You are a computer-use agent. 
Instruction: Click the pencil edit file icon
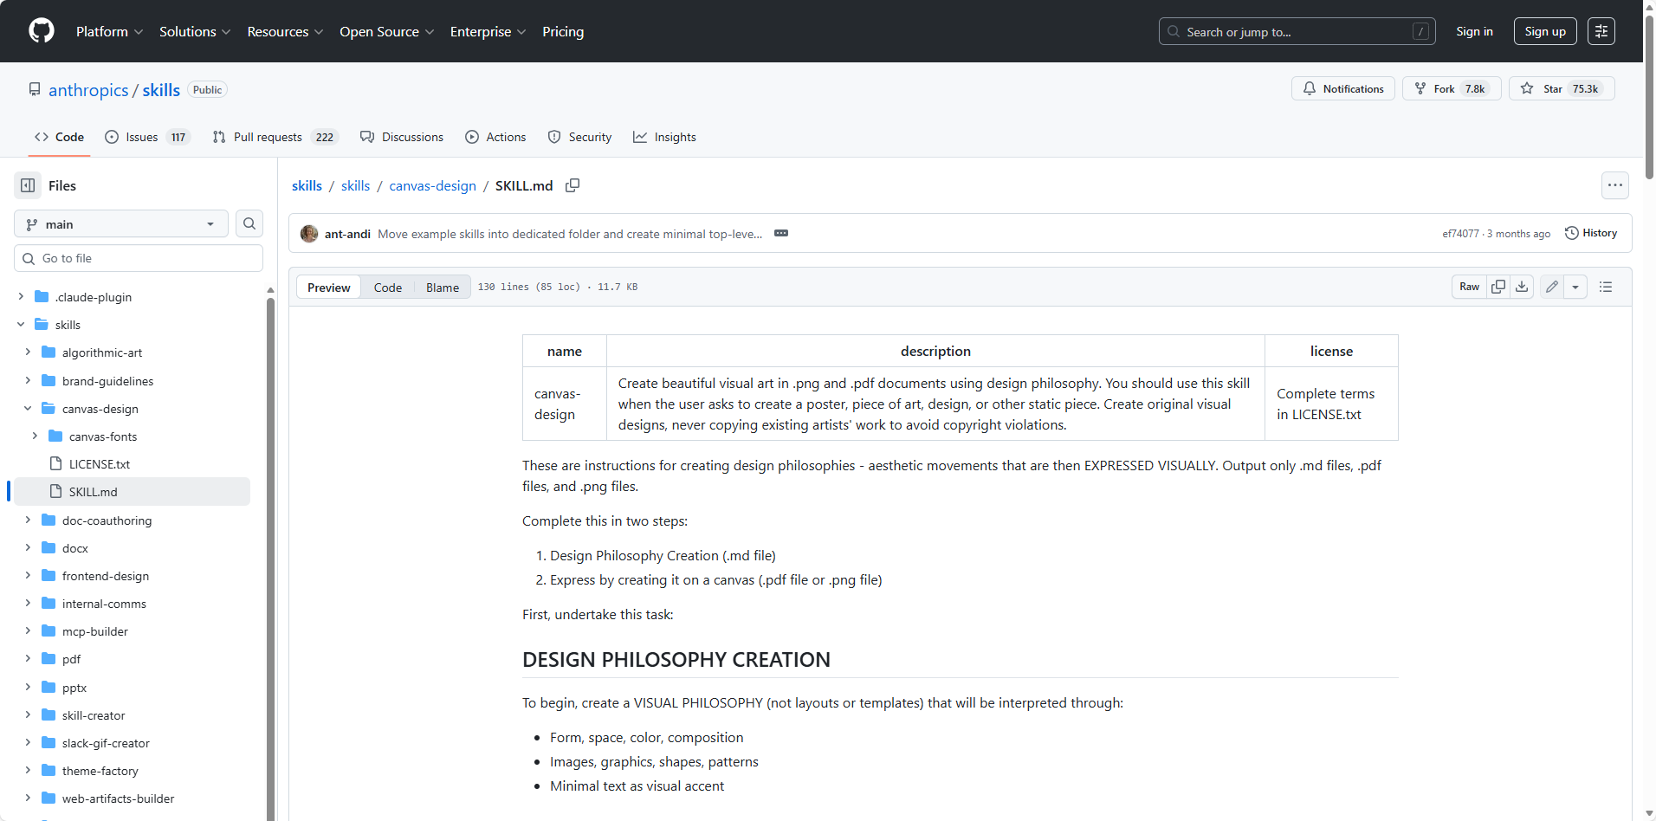(1552, 287)
